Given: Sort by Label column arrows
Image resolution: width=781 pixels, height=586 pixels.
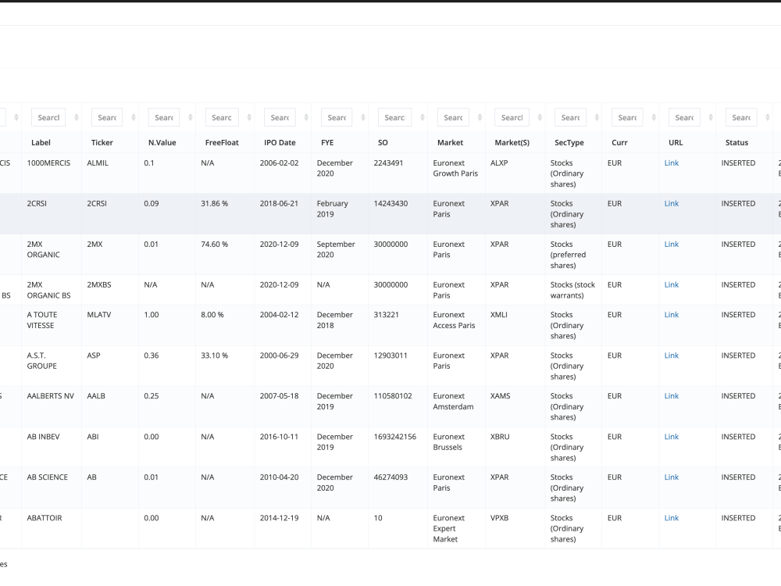Looking at the screenshot, I should pos(77,118).
